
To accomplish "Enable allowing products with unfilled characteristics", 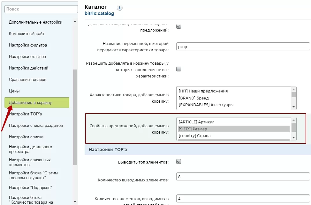I will pyautogui.click(x=179, y=69).
